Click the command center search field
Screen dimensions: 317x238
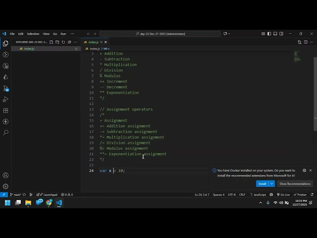[160, 34]
